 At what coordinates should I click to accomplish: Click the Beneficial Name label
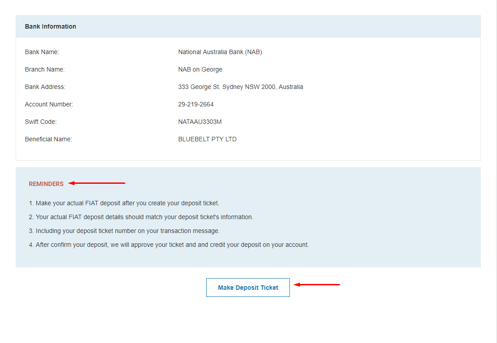tap(48, 139)
